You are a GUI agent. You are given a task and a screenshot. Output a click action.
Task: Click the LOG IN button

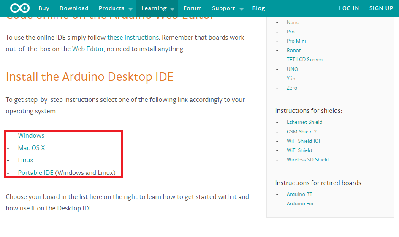click(349, 8)
